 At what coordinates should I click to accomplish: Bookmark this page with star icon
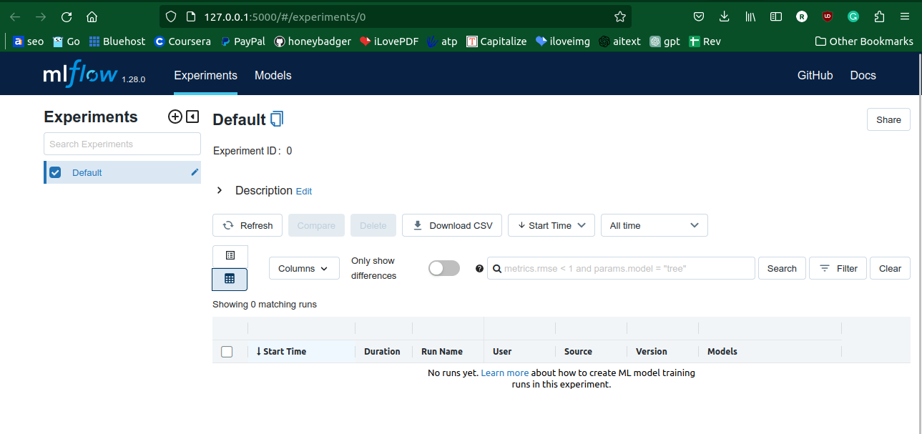tap(620, 16)
